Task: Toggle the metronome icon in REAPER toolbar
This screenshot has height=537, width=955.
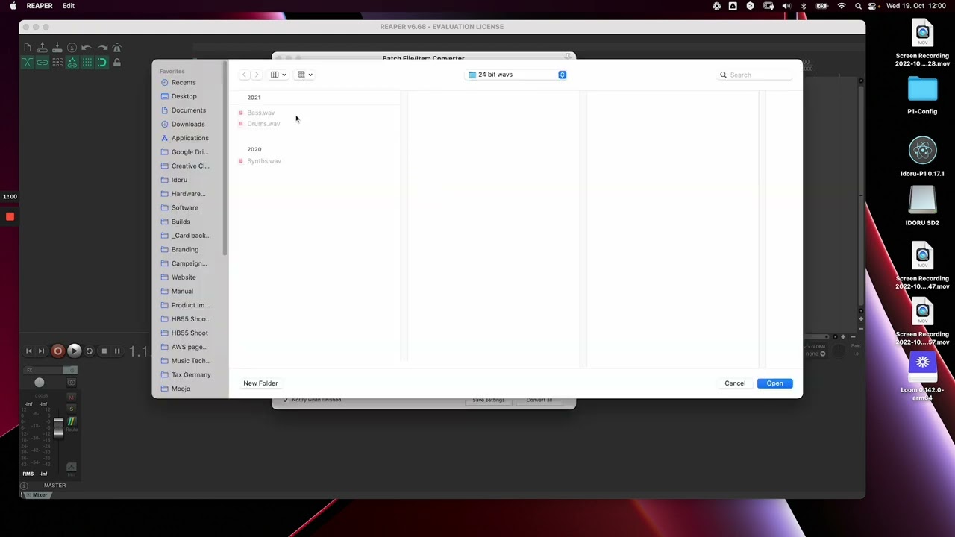Action: coord(117,48)
